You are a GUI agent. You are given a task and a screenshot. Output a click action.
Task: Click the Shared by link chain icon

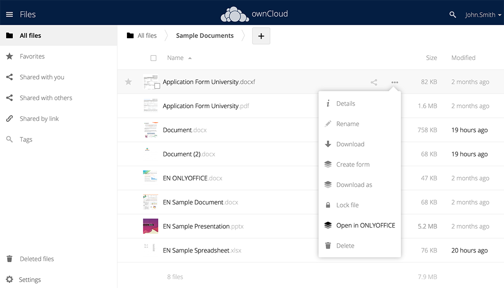click(9, 119)
